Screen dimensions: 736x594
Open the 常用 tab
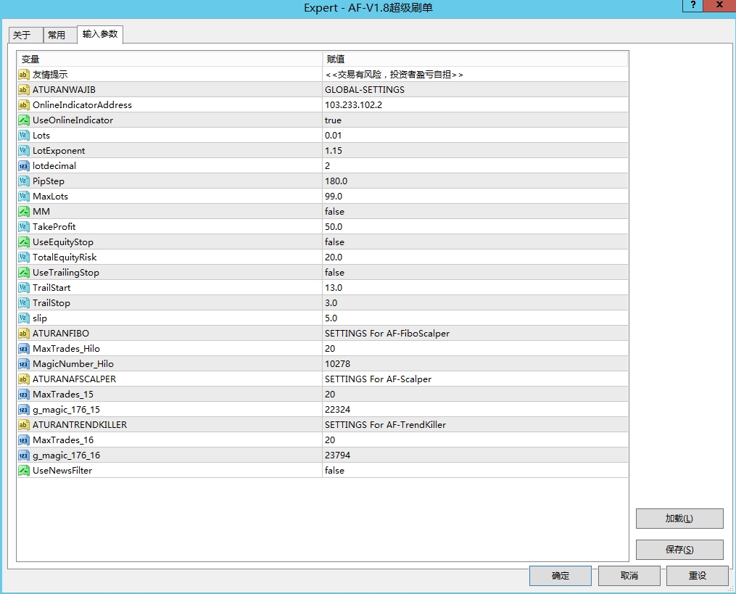click(57, 36)
